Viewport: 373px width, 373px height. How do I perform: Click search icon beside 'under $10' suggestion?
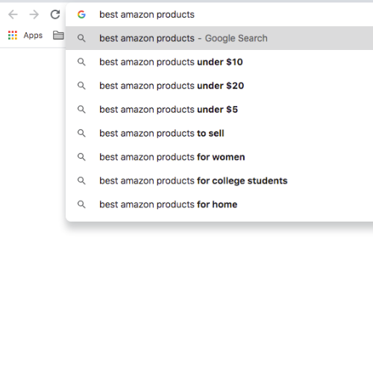click(x=81, y=62)
